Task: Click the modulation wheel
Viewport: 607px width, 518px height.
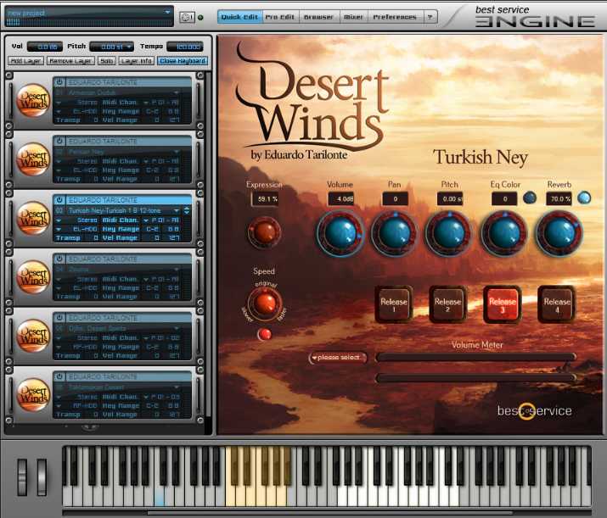Action: pos(42,477)
